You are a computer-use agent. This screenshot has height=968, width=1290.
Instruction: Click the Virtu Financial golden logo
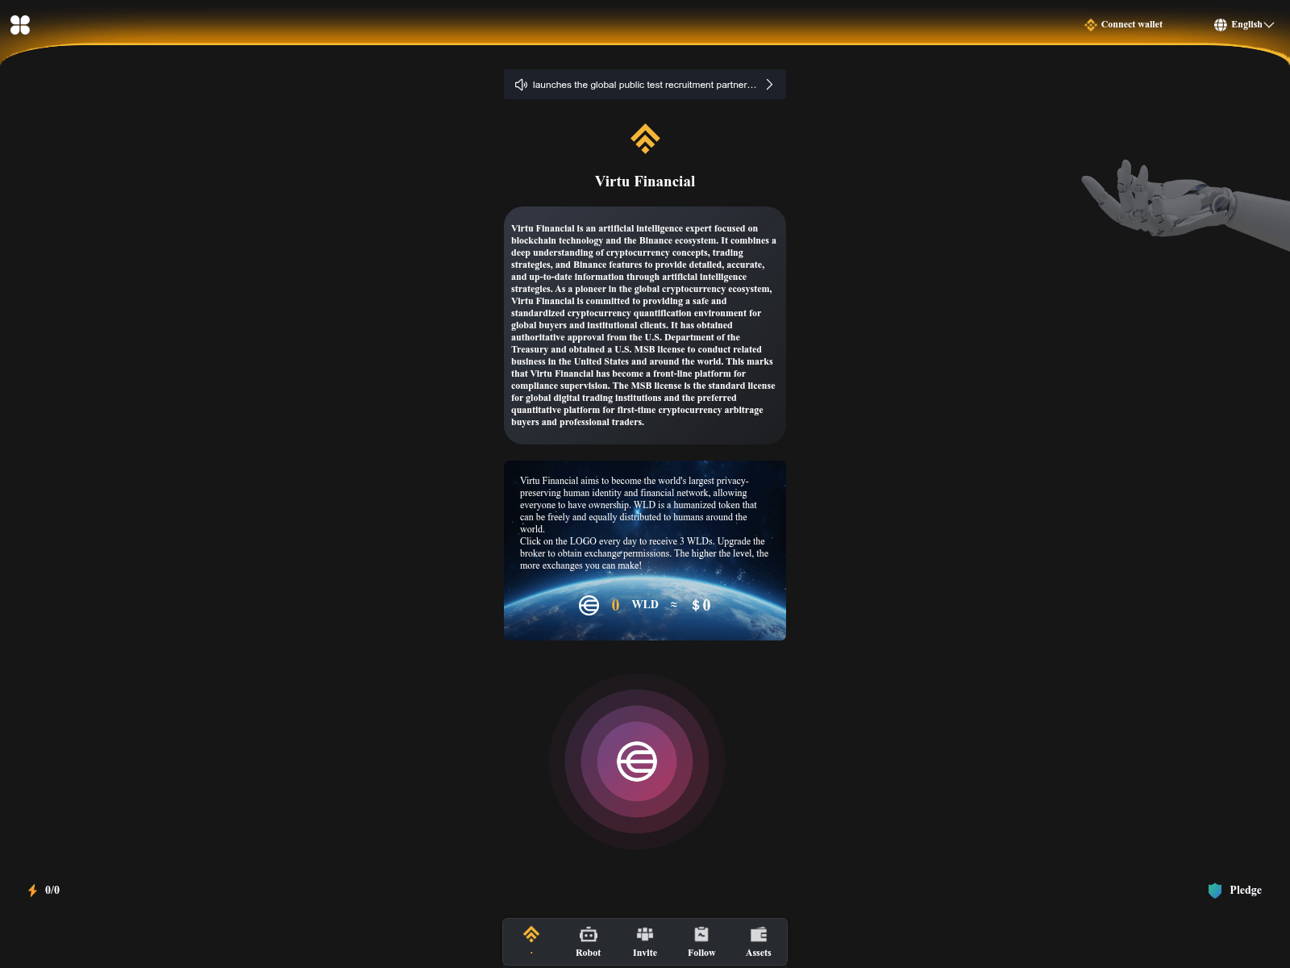point(645,139)
